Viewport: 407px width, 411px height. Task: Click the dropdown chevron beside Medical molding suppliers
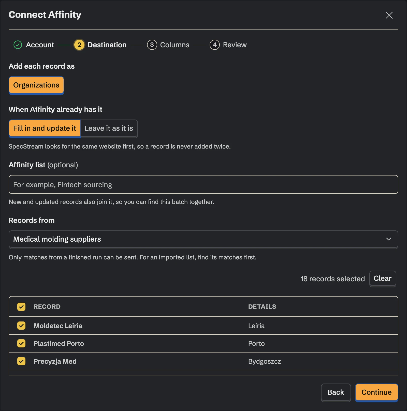[388, 239]
